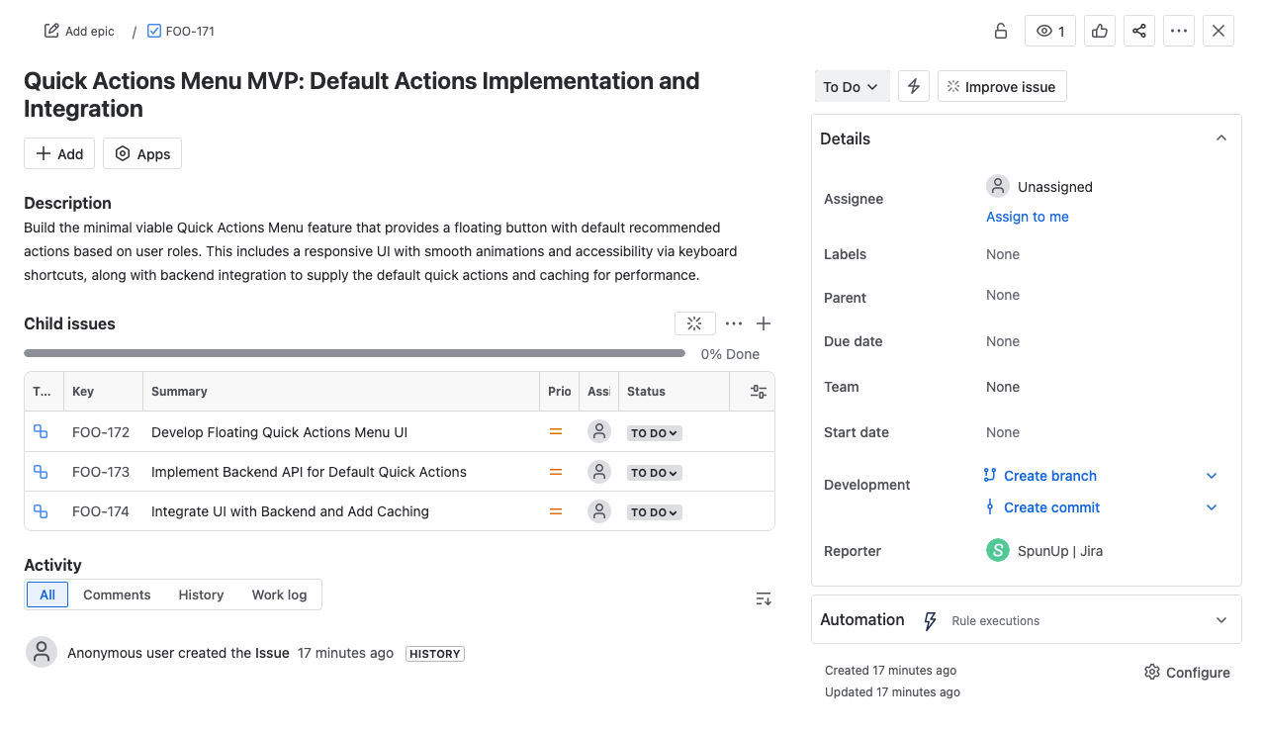Click the child issues progress bar
The width and height of the screenshot is (1264, 733).
[x=354, y=353]
